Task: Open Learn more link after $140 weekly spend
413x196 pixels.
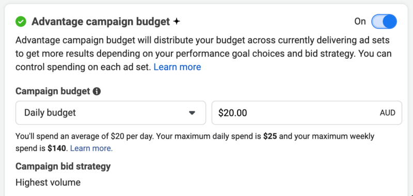Action: pyautogui.click(x=91, y=149)
